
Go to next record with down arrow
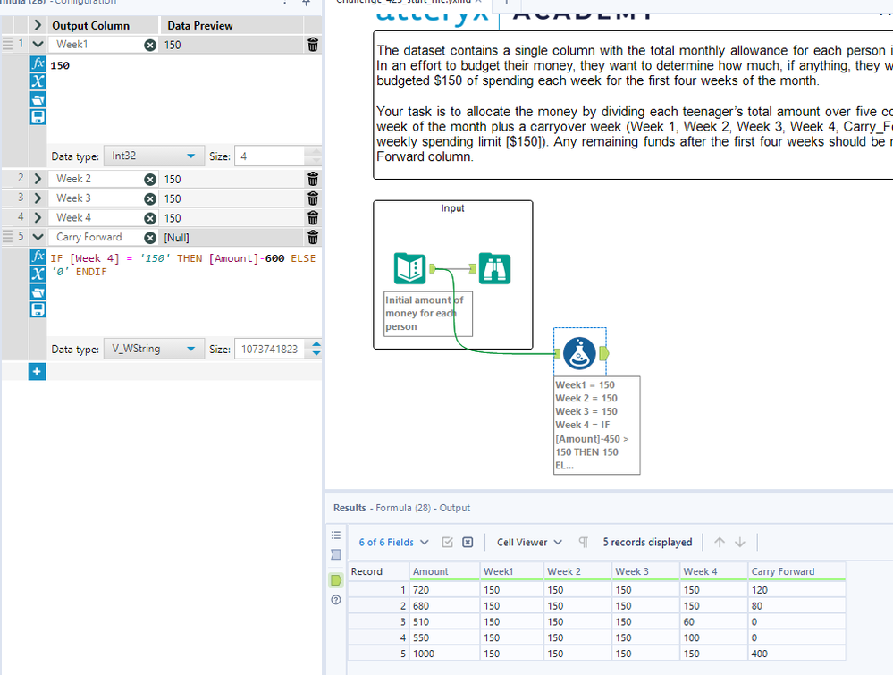pos(740,543)
